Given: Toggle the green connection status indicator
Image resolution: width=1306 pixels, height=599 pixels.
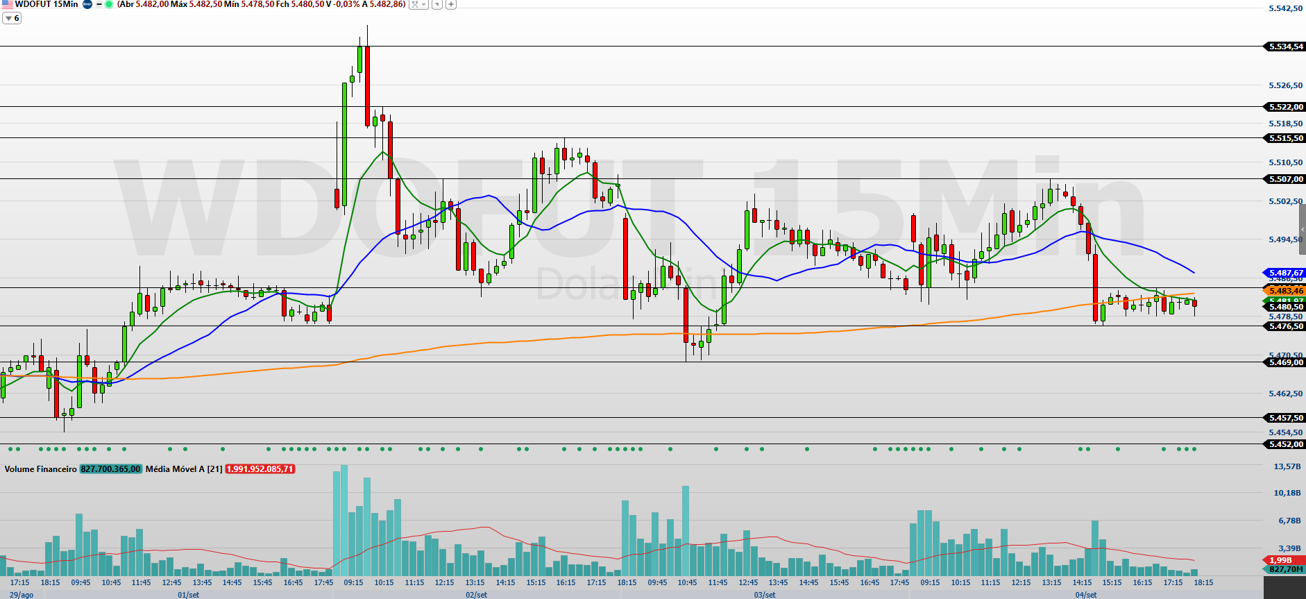Looking at the screenshot, I should coord(109,4).
